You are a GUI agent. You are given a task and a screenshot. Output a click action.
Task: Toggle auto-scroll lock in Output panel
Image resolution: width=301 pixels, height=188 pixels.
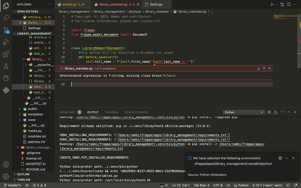275,112
